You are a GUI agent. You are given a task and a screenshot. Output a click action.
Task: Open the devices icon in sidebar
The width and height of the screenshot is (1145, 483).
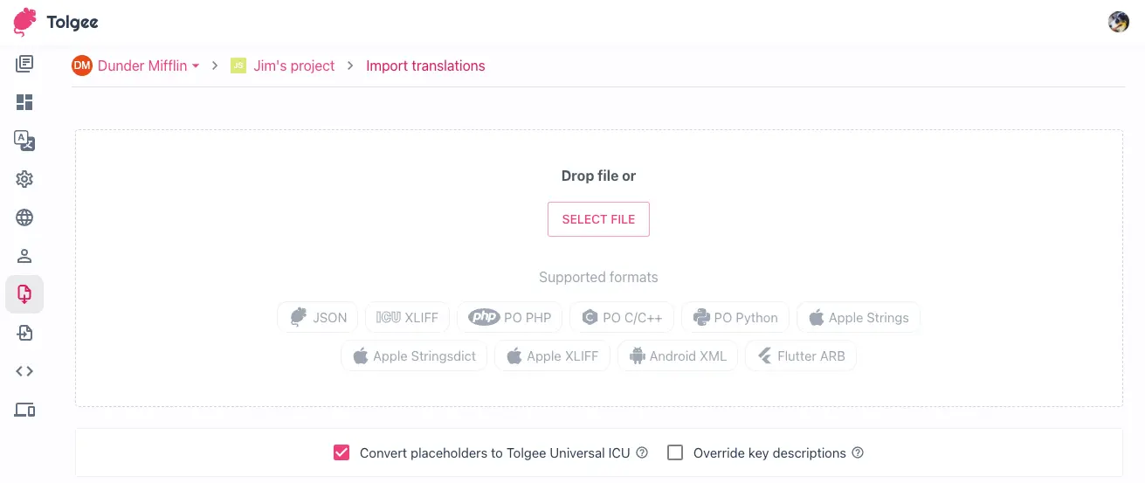[x=24, y=410]
